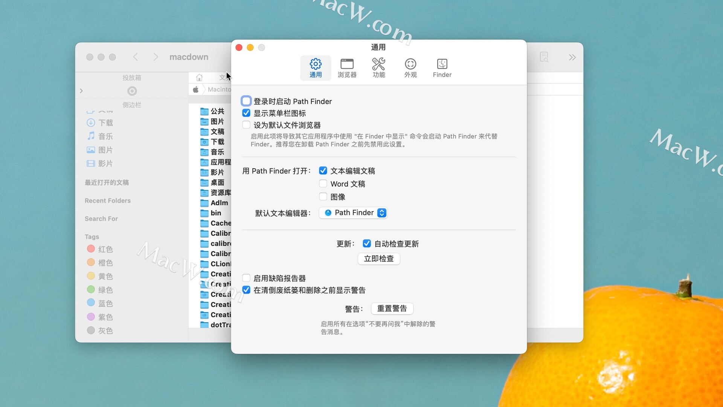Select the CLion folder in file list
The height and width of the screenshot is (407, 723).
pyautogui.click(x=215, y=264)
